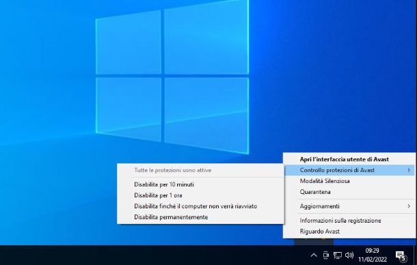Open Avast user interface menu entry
Screen dimensions: 417x265
click(349, 159)
